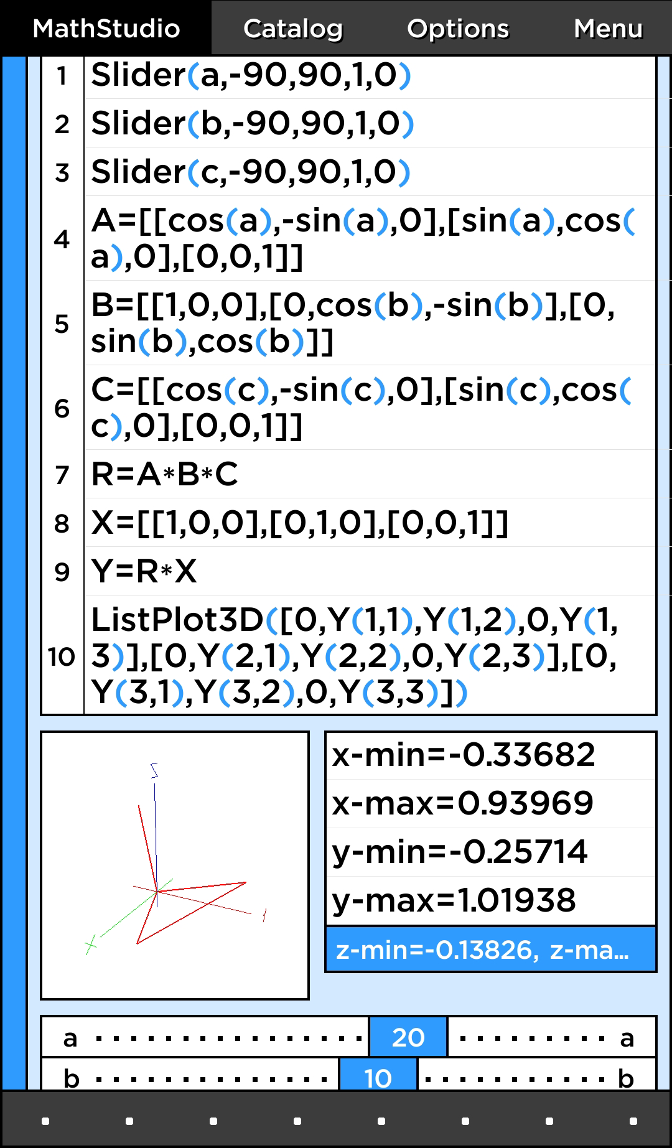
Task: Select line 2 Slider(b,-90,90,1,0)
Action: click(370, 123)
